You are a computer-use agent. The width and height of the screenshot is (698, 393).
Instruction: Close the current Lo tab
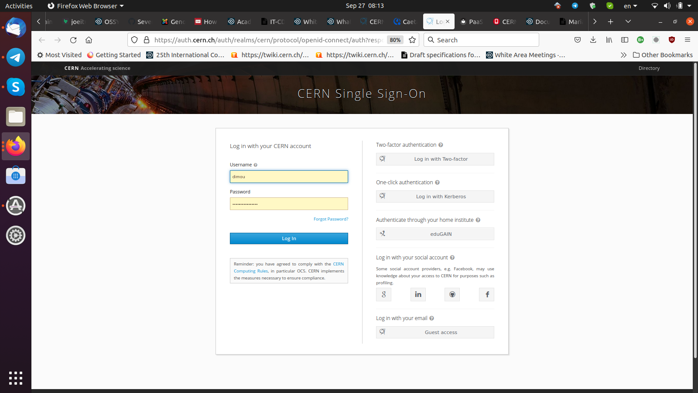pos(448,21)
